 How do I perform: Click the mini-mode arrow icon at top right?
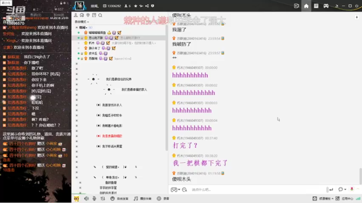coord(337,6)
